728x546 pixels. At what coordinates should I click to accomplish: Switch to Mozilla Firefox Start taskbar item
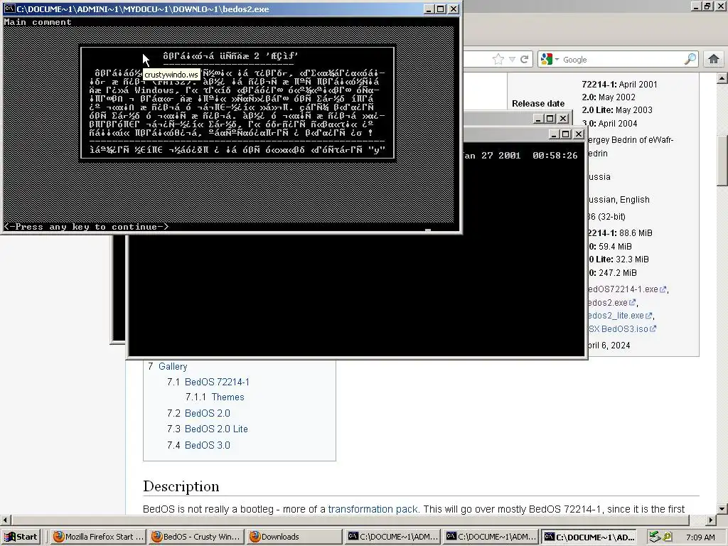click(x=98, y=537)
